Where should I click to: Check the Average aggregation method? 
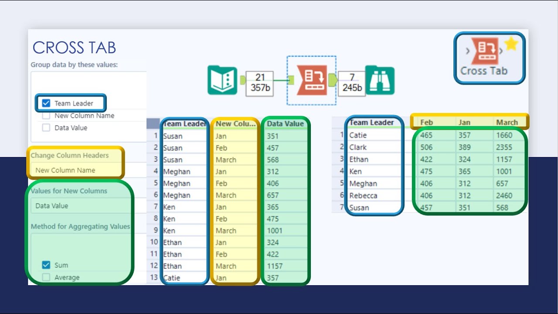[46, 277]
